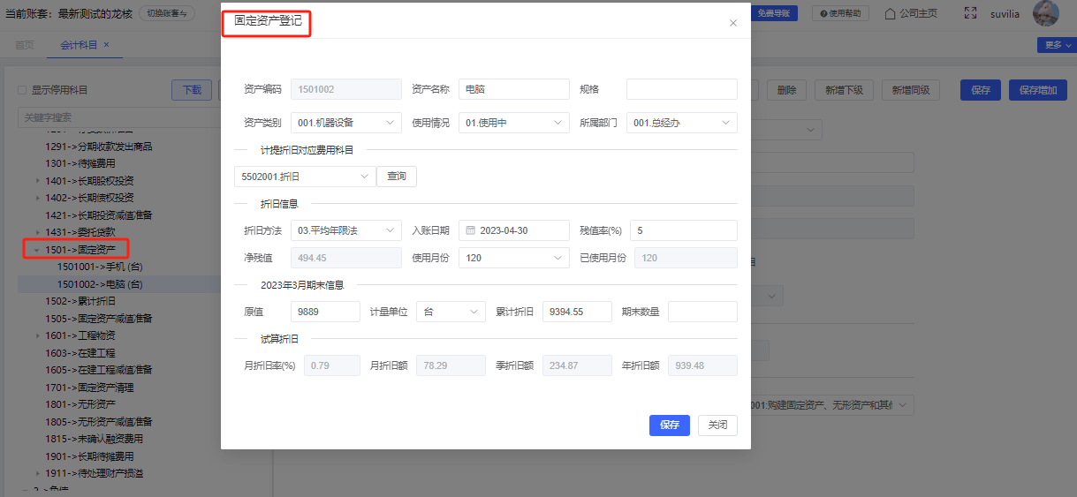Select tree item 1605->在建工程减值准备
The image size is (1077, 497).
pyautogui.click(x=99, y=370)
